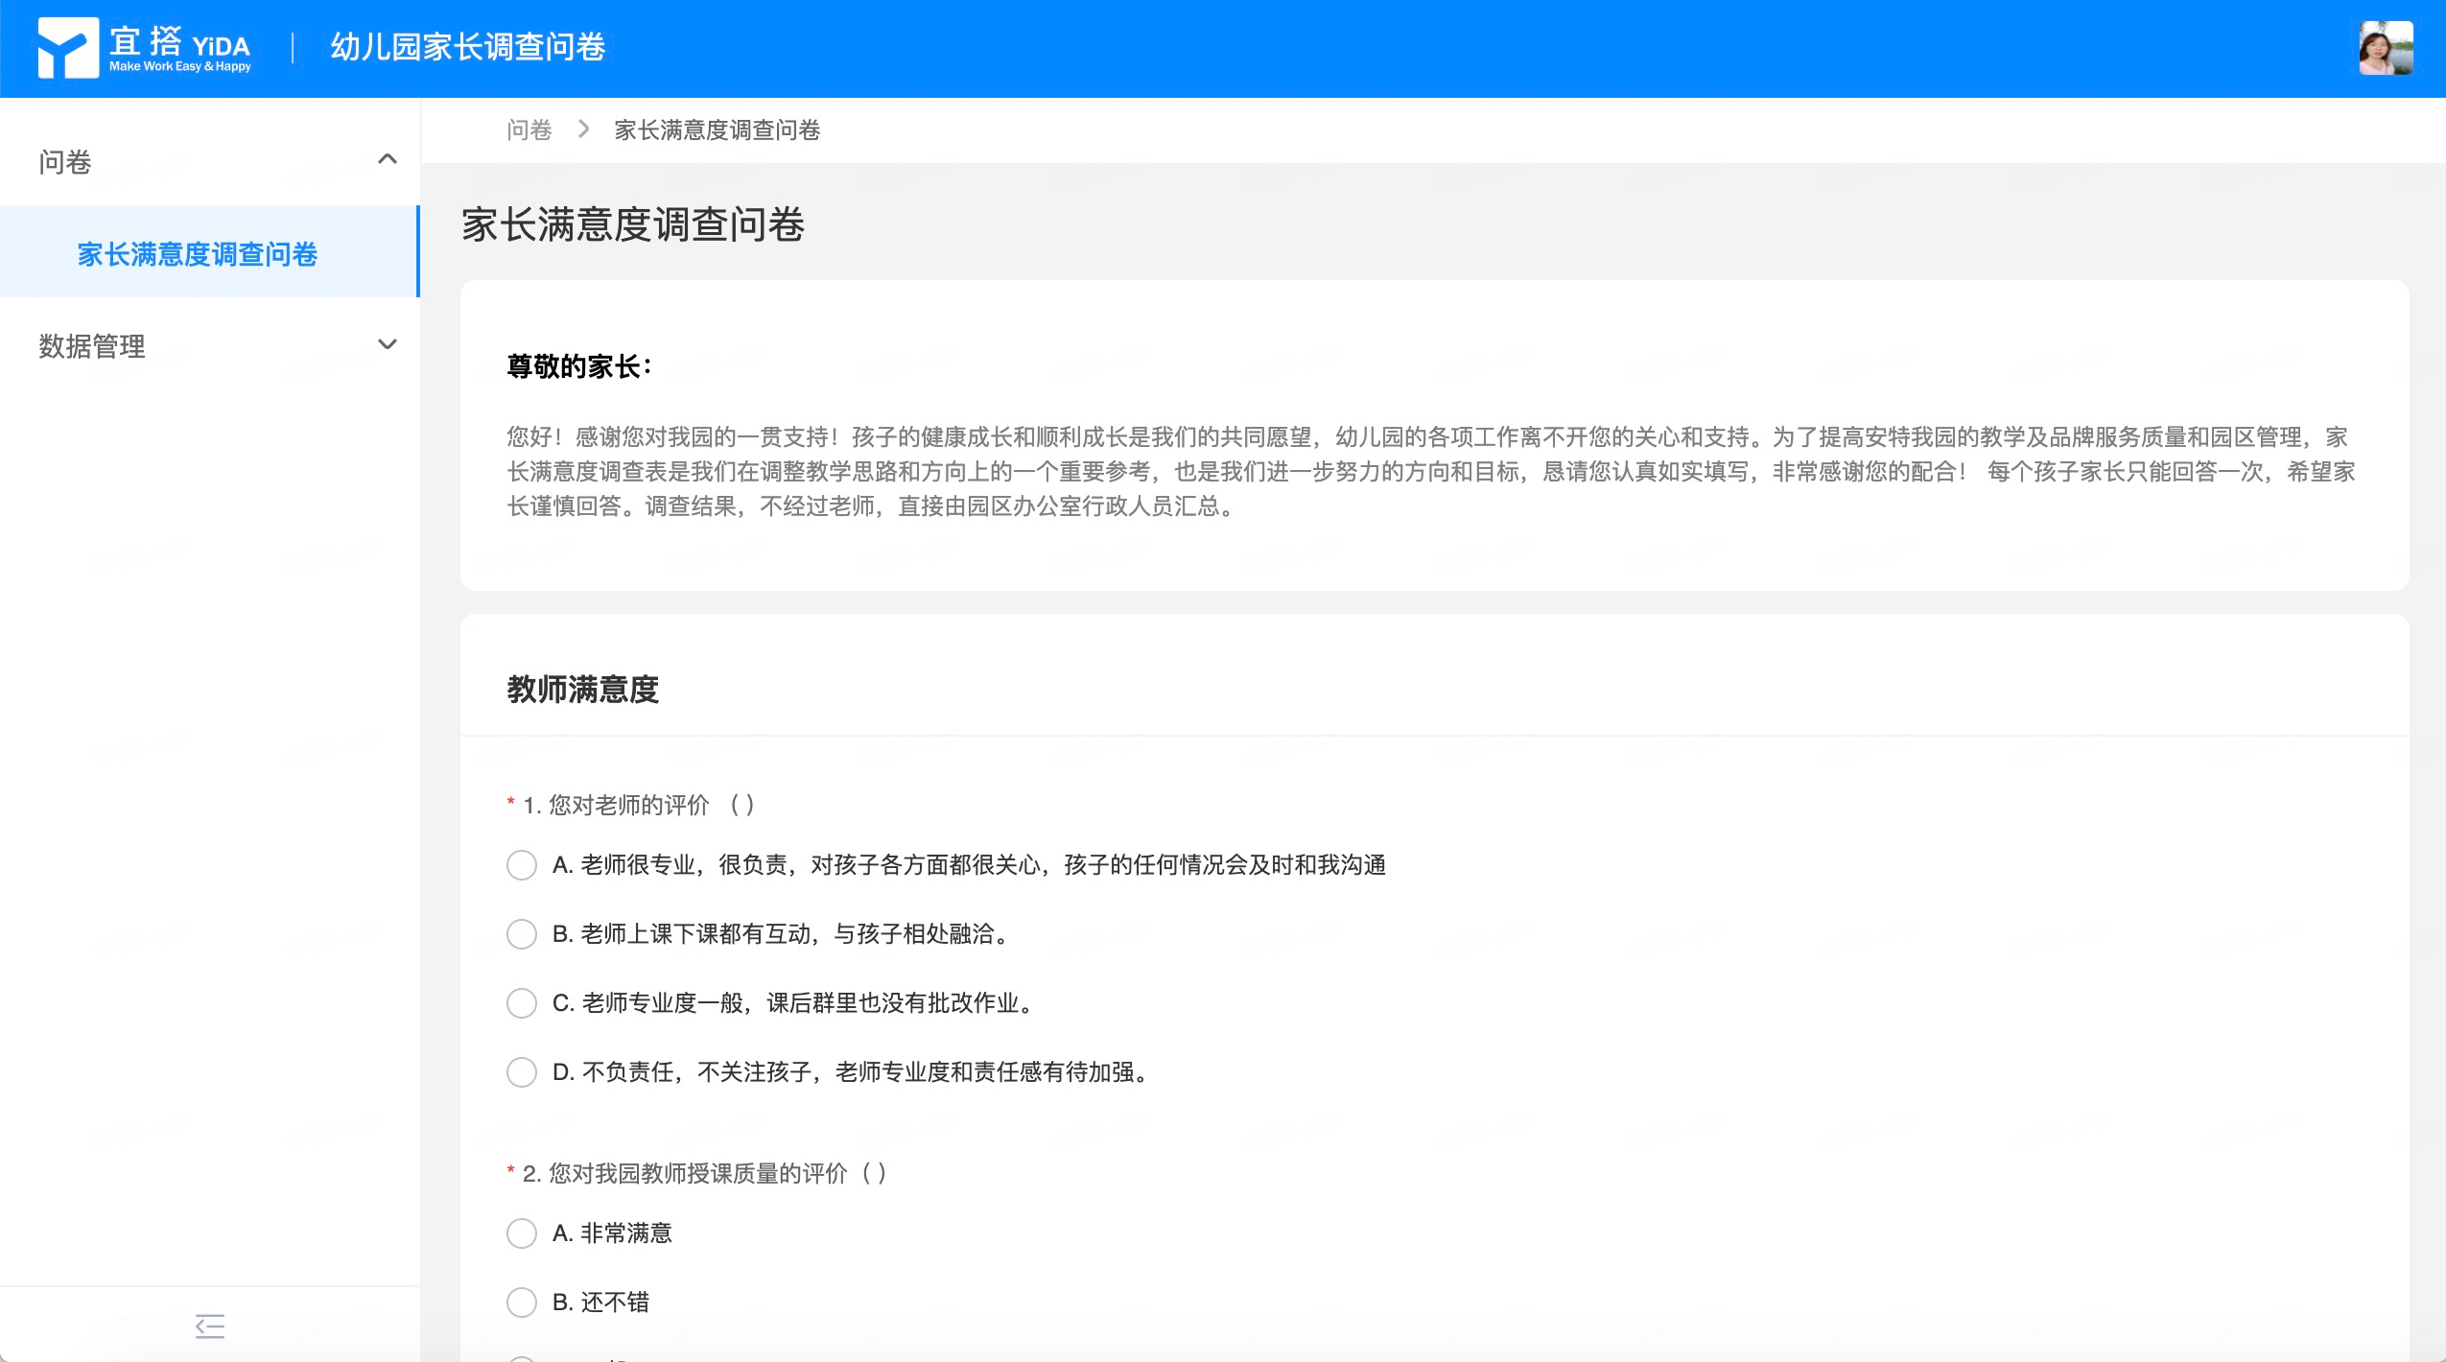Expand the 数据管理 section chevron
The height and width of the screenshot is (1362, 2446).
pyautogui.click(x=388, y=344)
